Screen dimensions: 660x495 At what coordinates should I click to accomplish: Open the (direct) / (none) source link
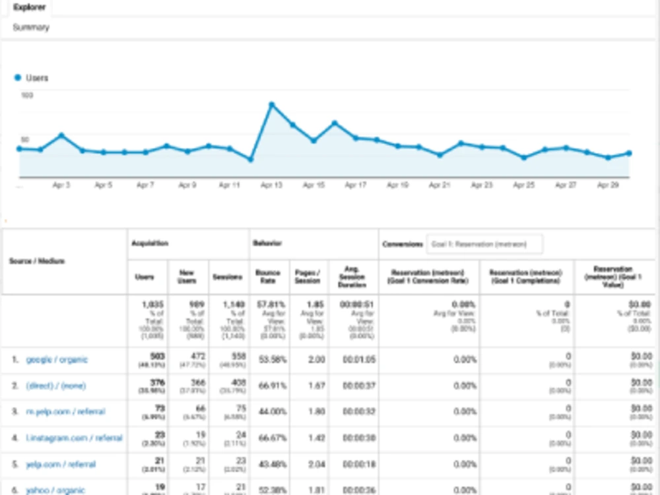pyautogui.click(x=56, y=385)
